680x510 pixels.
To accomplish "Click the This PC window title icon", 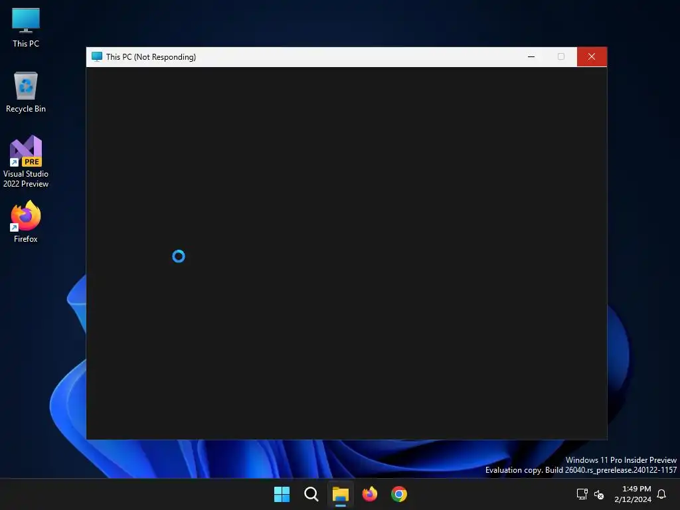I will point(97,57).
